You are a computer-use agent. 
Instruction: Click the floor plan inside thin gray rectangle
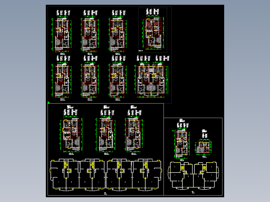pos(153,32)
